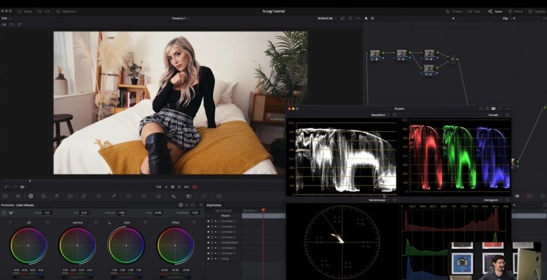547x280 pixels.
Task: Toggle Nodes panel in top toolbar
Action: coord(495,11)
